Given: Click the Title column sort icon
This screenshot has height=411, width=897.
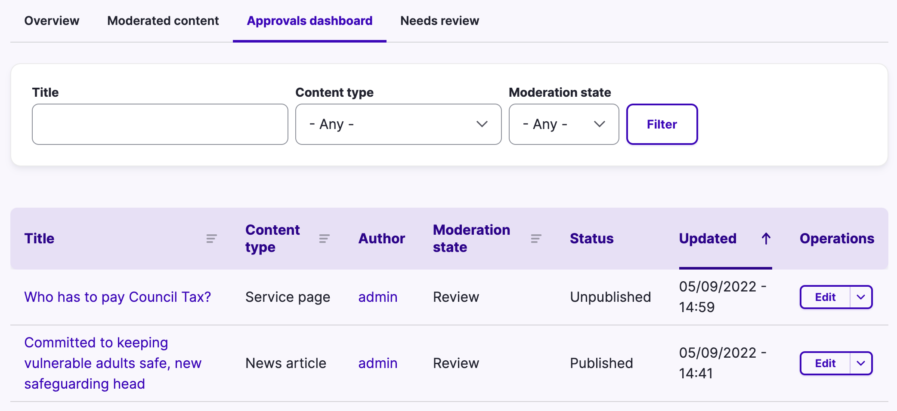Looking at the screenshot, I should 211,239.
